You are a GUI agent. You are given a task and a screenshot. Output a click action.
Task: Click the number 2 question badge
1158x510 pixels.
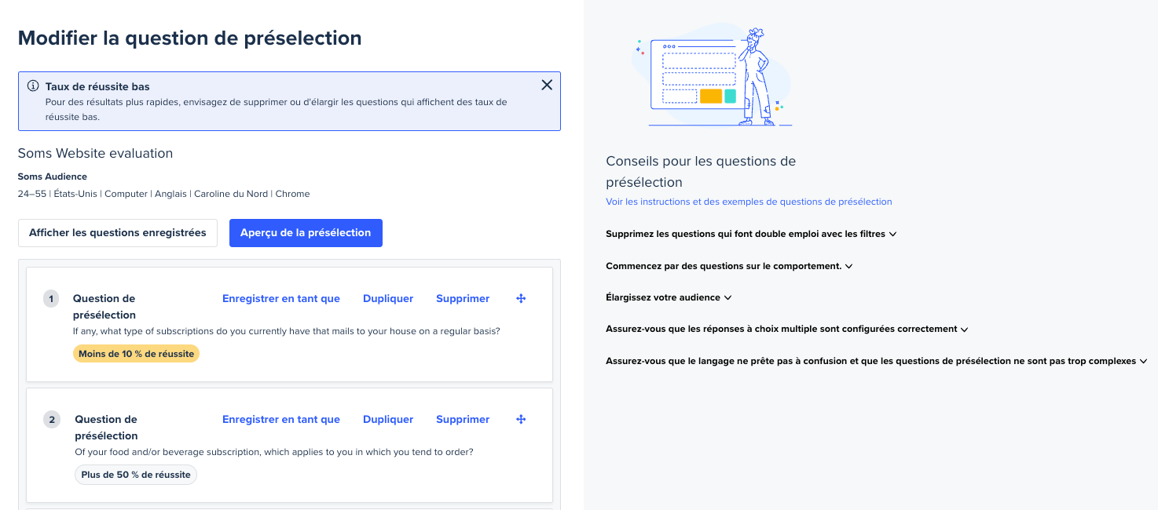[x=52, y=420]
